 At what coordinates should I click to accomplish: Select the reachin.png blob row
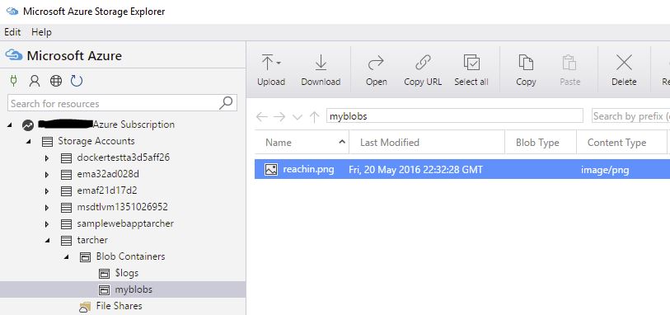[x=462, y=170]
